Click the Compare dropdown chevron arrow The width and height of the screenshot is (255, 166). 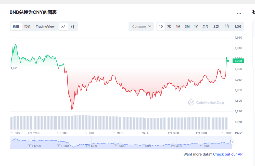click(150, 27)
